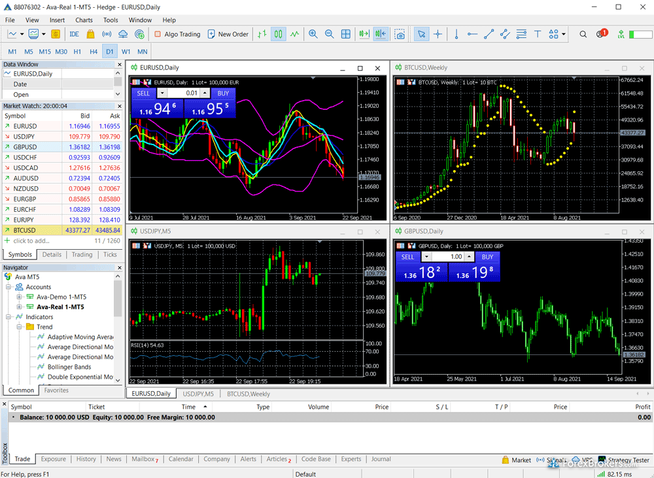Switch to line chart display icon

point(294,34)
